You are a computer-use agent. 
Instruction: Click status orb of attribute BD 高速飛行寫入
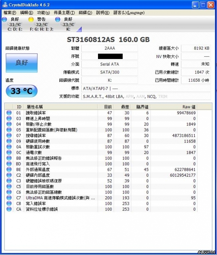[x=9, y=164]
